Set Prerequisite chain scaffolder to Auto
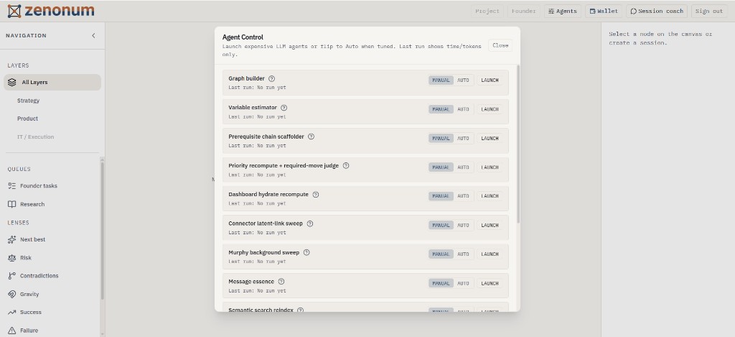Screen dimensions: 735x337 pyautogui.click(x=463, y=139)
